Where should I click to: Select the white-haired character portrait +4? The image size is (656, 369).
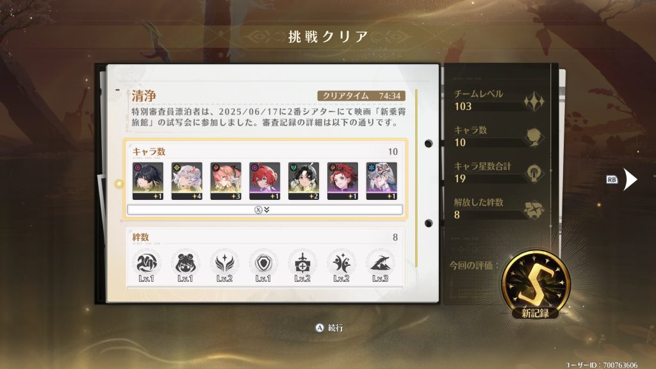pyautogui.click(x=186, y=181)
